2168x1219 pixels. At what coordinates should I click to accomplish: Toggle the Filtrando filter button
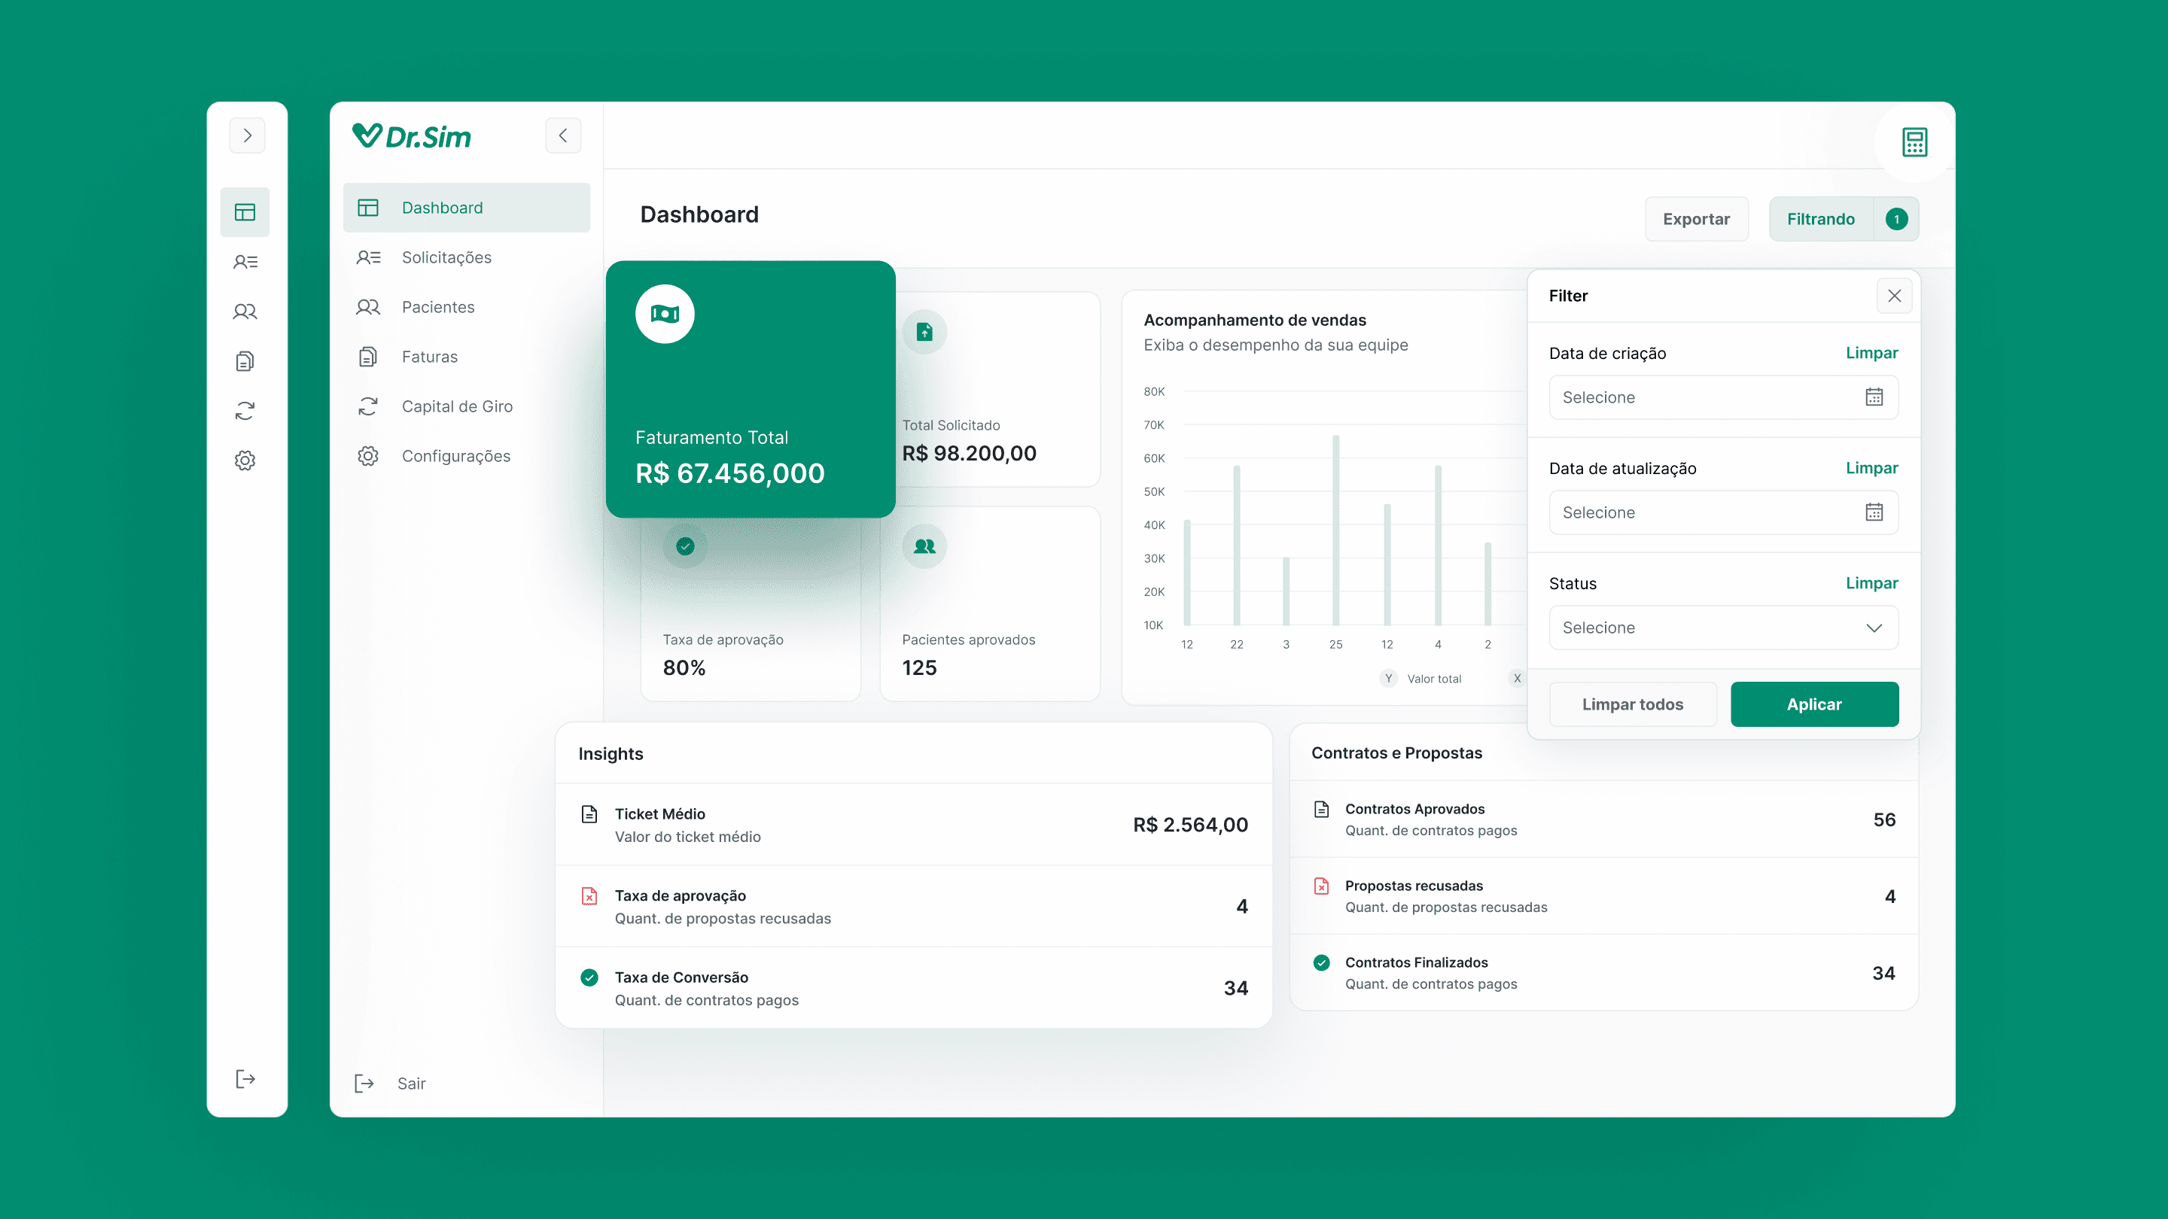[1821, 219]
